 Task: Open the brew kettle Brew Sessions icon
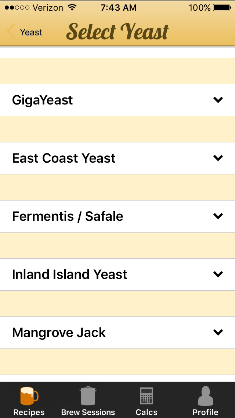tap(88, 396)
